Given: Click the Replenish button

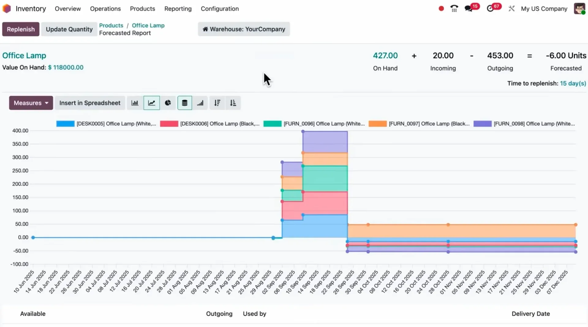Looking at the screenshot, I should [x=21, y=29].
